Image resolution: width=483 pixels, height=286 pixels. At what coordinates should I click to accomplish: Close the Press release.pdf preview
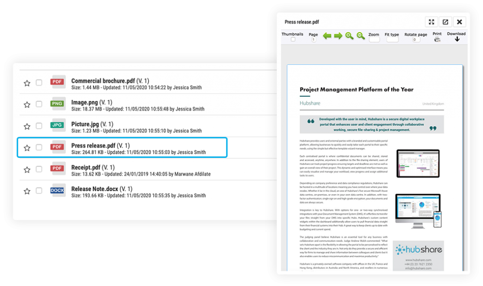[x=459, y=22]
